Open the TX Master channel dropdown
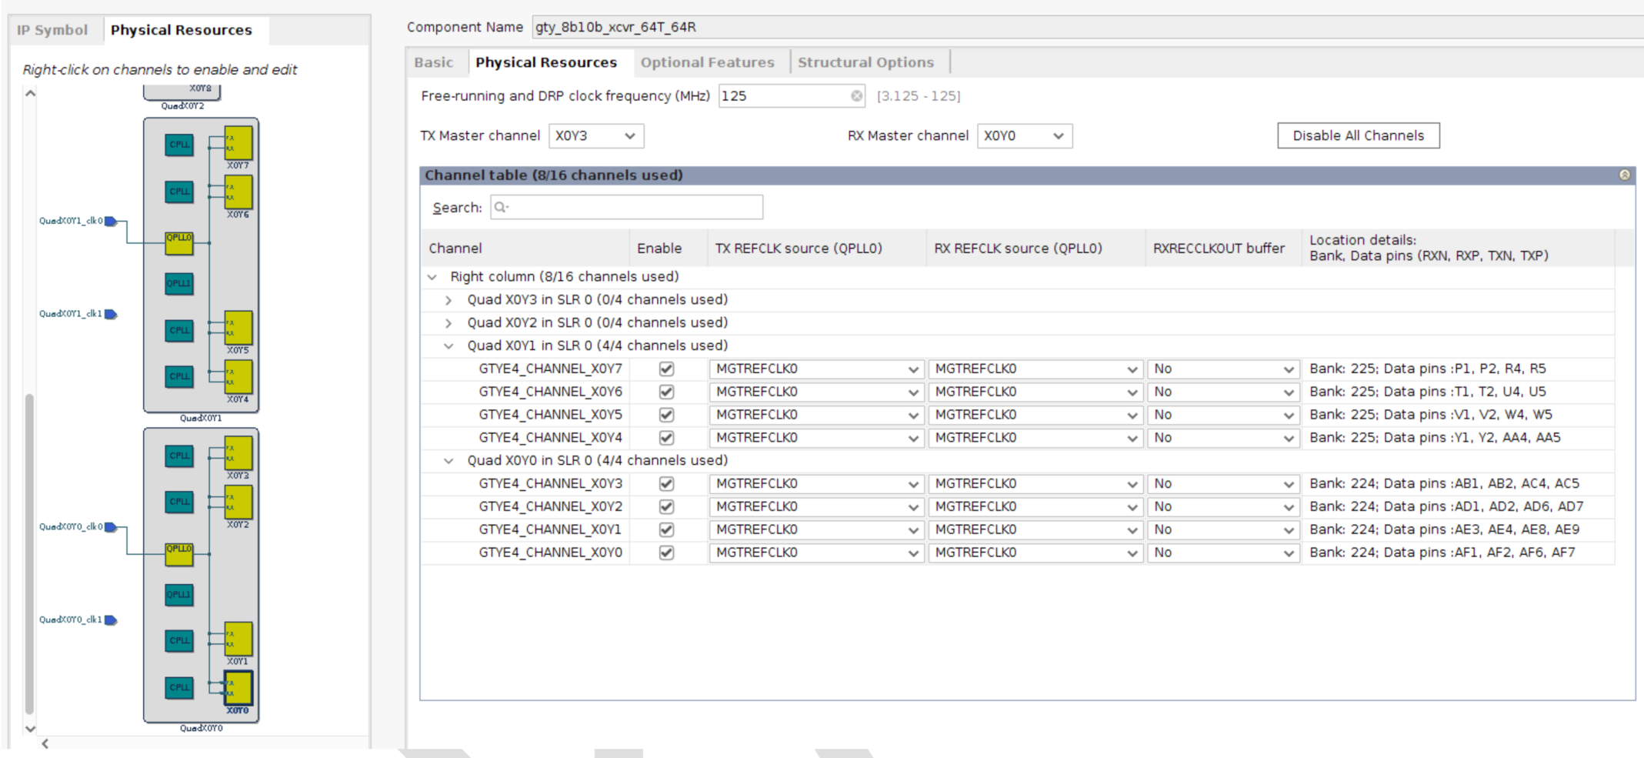Image resolution: width=1644 pixels, height=758 pixels. point(596,136)
